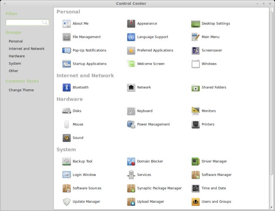
Task: Open the window menu arrow in title bar
Action: [x=5, y=3]
